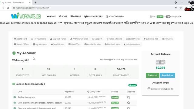Click the saved password key icon
194x109 pixels.
pyautogui.click(x=176, y=8)
